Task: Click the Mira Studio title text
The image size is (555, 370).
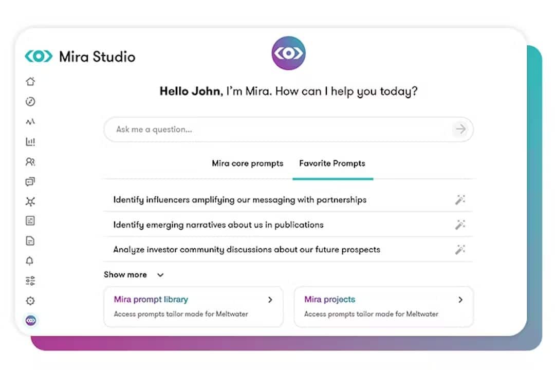Action: coord(97,57)
